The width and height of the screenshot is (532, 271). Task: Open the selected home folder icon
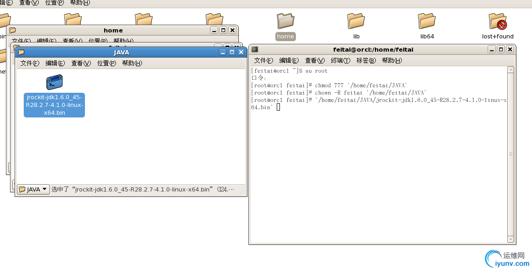pos(285,21)
